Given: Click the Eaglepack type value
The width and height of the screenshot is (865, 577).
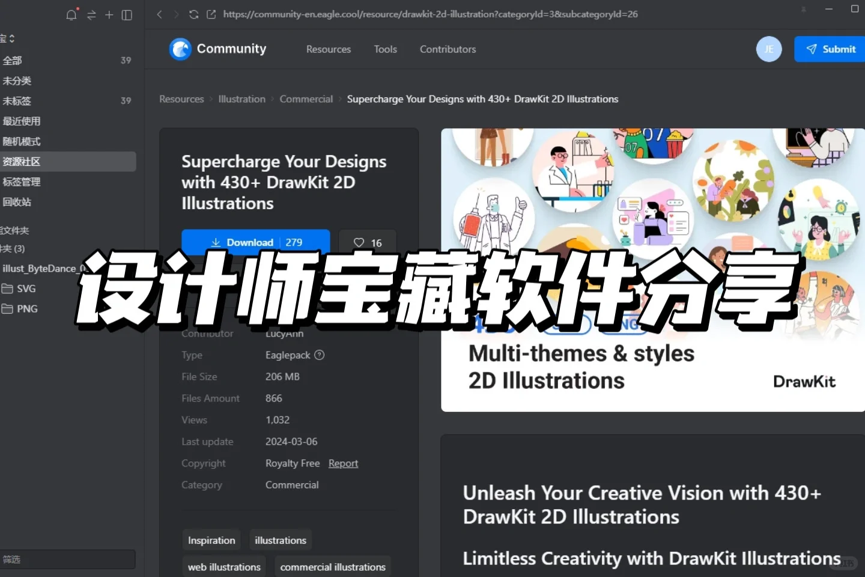Looking at the screenshot, I should click(x=288, y=355).
